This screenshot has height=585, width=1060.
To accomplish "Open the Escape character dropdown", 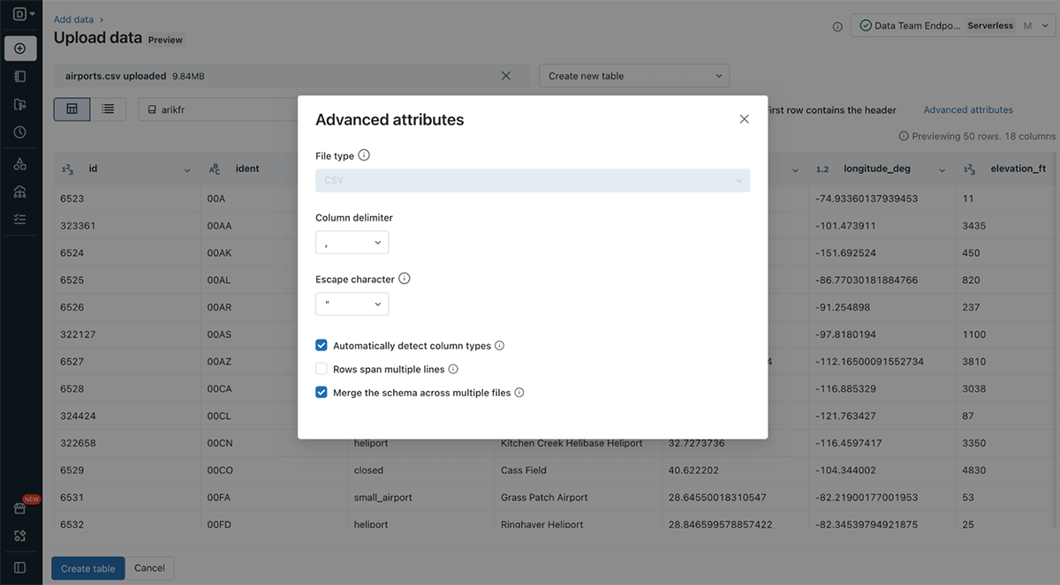I will (x=352, y=304).
